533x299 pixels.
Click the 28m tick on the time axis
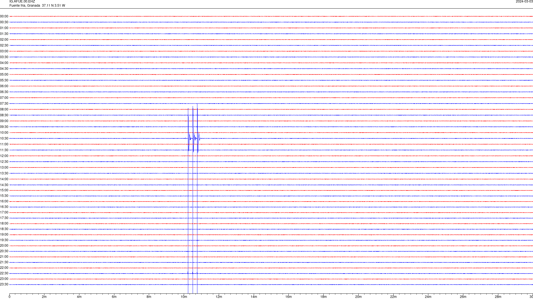click(498, 297)
